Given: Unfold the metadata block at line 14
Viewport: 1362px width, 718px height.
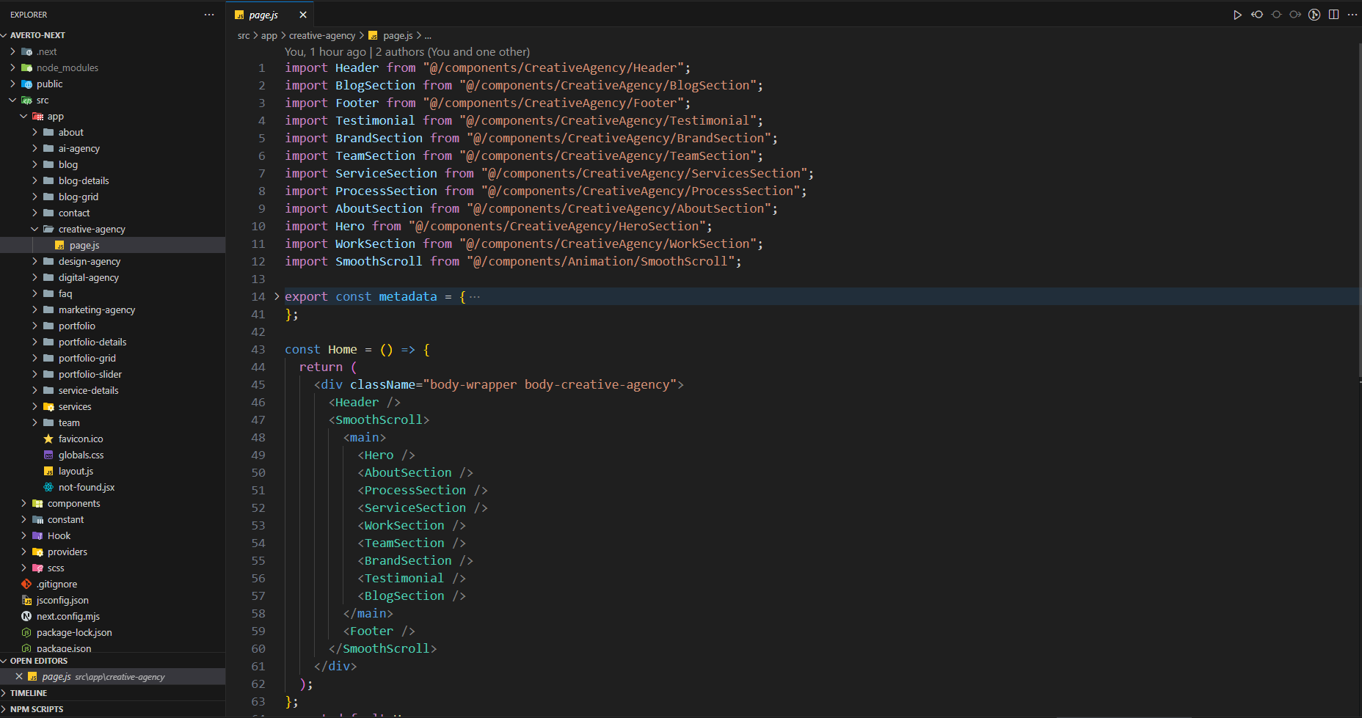Looking at the screenshot, I should tap(277, 296).
